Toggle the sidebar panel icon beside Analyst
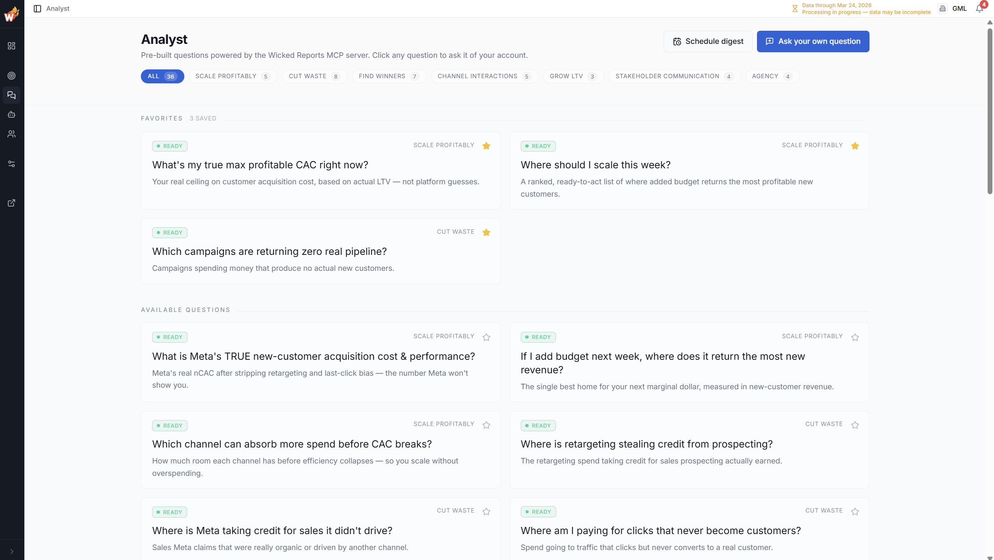Image resolution: width=994 pixels, height=560 pixels. tap(37, 8)
